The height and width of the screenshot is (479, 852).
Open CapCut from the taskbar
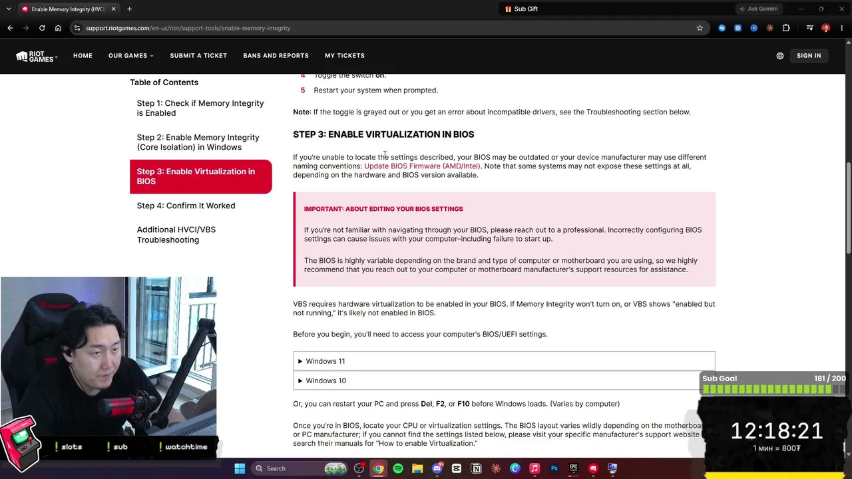click(x=457, y=468)
